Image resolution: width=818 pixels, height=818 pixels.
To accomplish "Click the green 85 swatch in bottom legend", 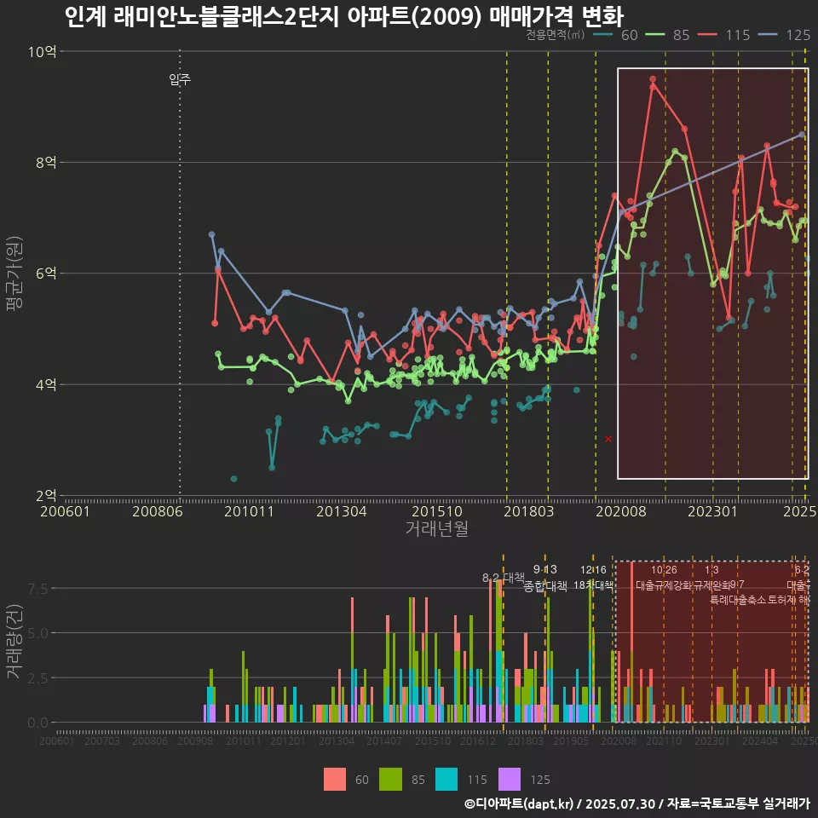I will [x=390, y=780].
